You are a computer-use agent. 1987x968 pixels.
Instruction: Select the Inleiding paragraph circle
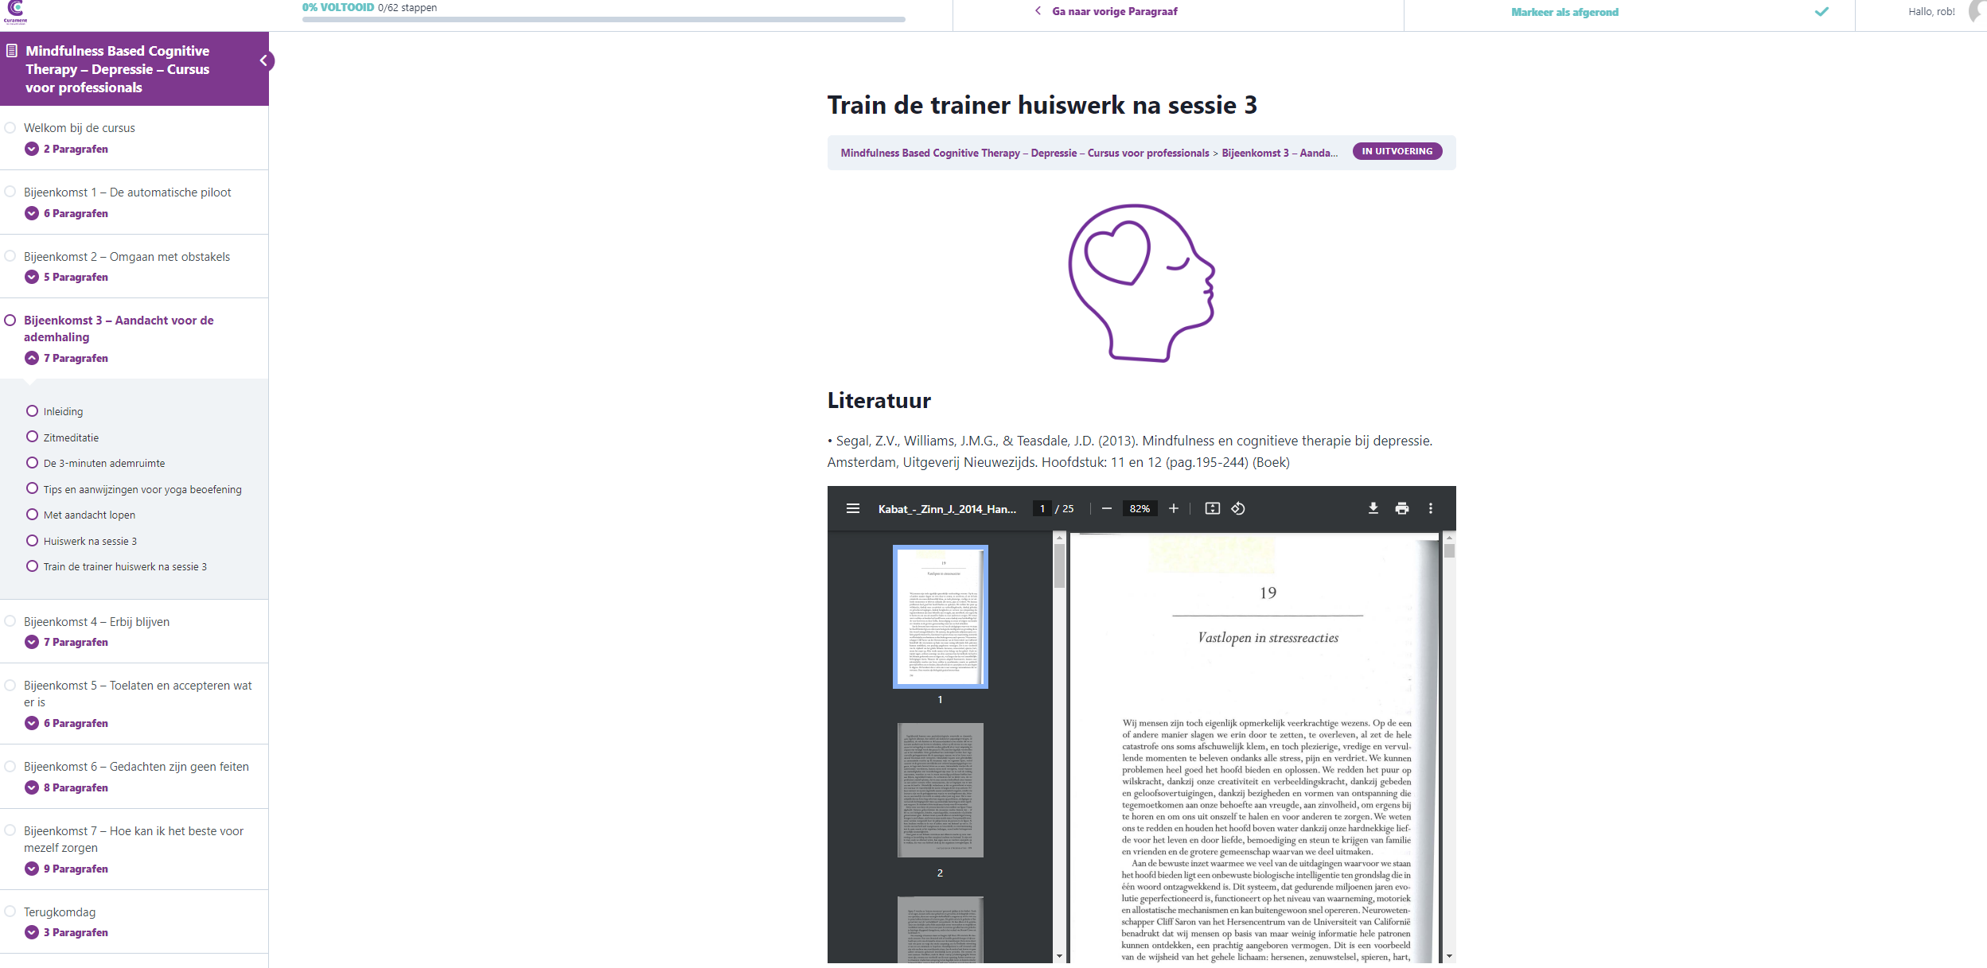pos(33,411)
